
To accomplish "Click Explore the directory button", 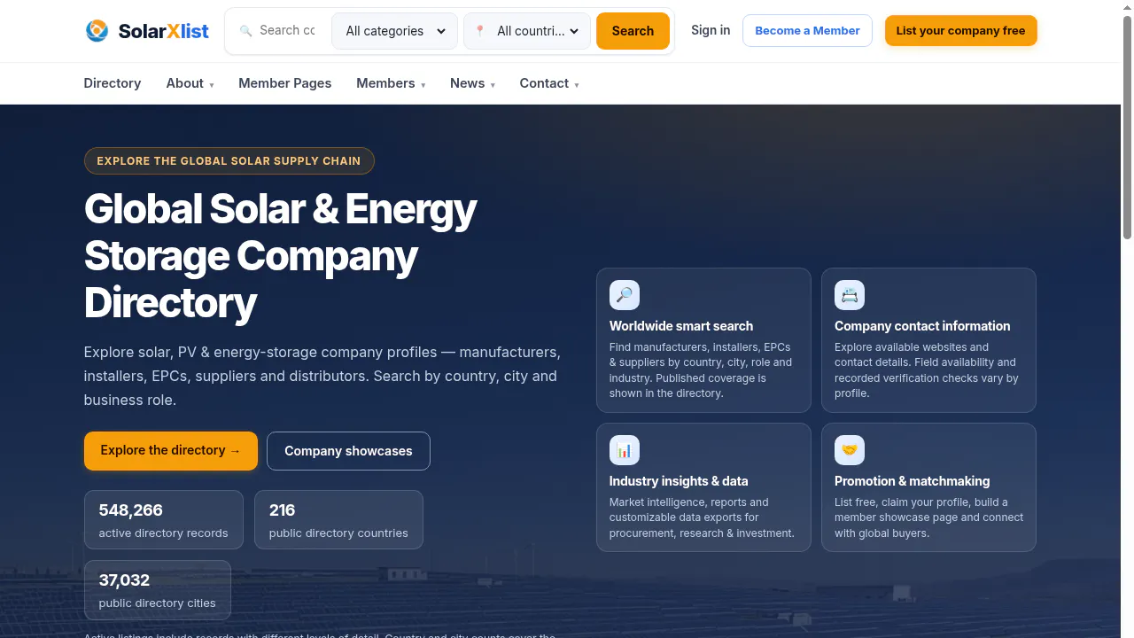I will coord(171,451).
